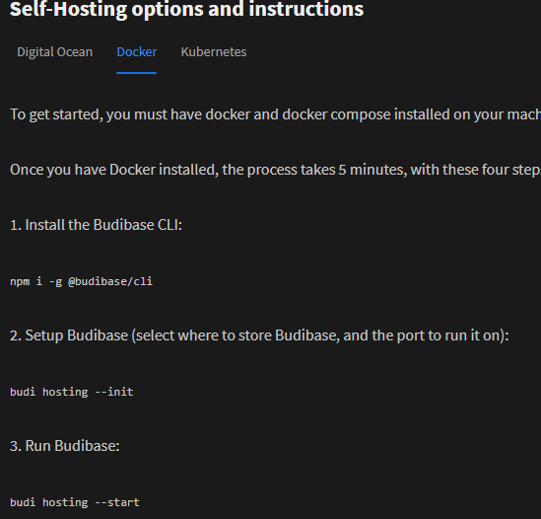
Task: Click the Once you have Docker installed paragraph
Action: 275,170
